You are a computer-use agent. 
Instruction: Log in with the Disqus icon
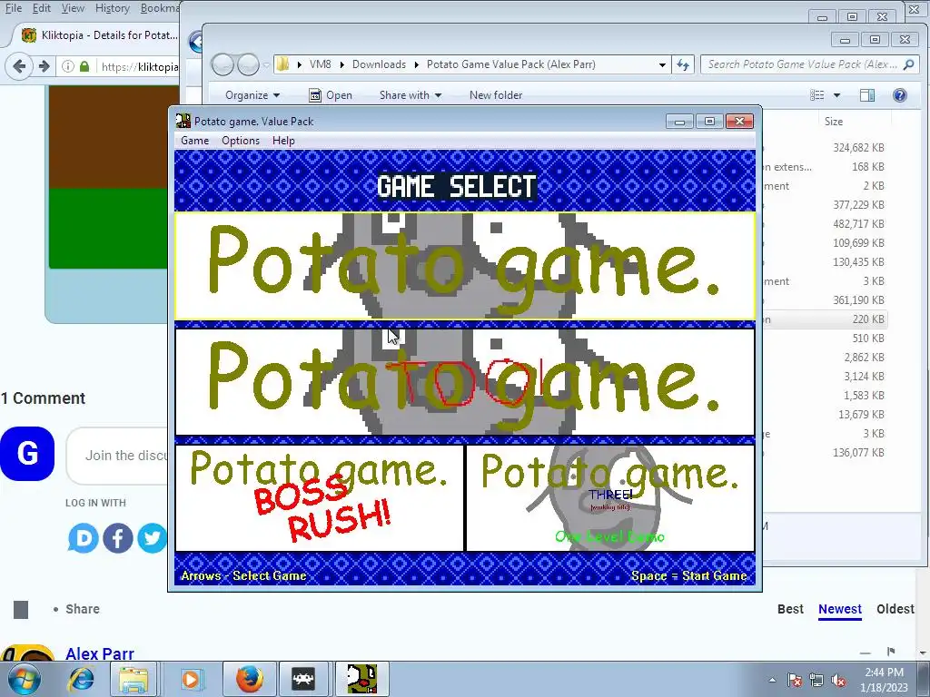[x=83, y=538]
